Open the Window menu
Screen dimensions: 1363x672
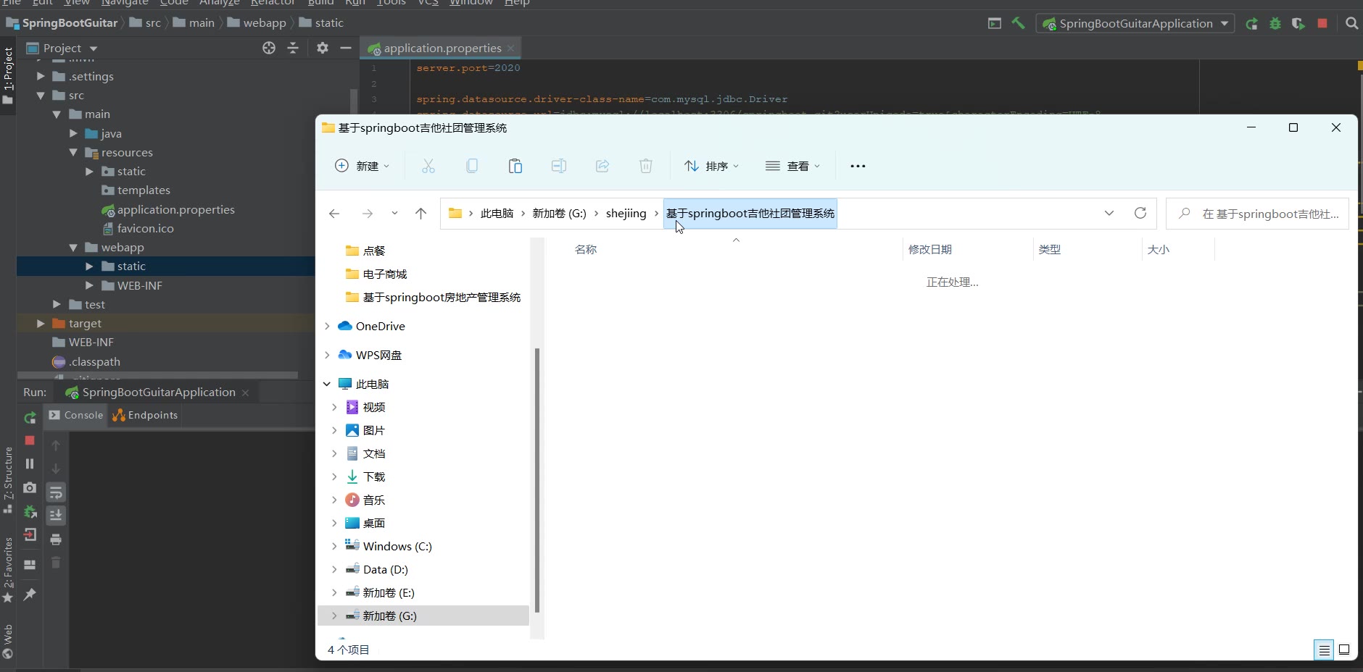pos(471,3)
